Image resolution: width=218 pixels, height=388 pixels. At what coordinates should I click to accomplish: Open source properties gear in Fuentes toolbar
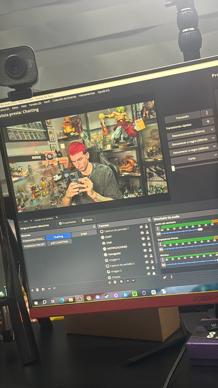pos(121,282)
